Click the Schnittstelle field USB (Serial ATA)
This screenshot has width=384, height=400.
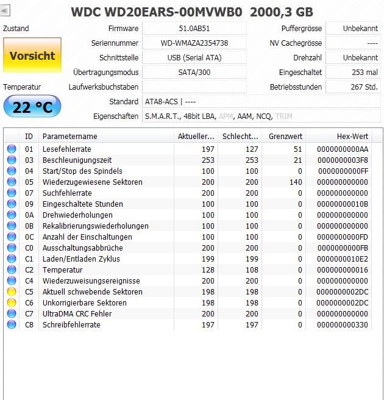point(194,58)
